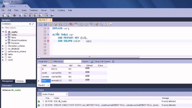Image resolution: width=192 pixels, height=108 pixels.
Task: Clear the Action Output log icon
Action: pyautogui.click(x=39, y=94)
